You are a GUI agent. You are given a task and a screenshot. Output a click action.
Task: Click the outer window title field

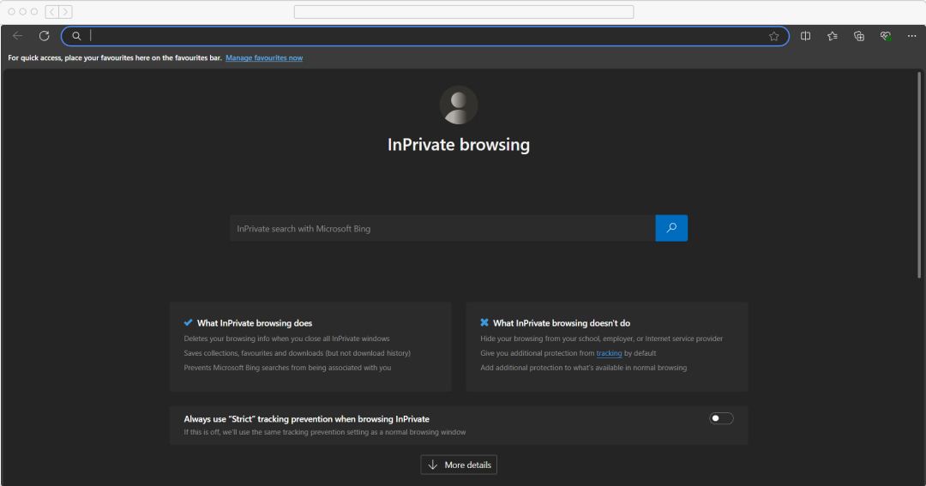pyautogui.click(x=464, y=12)
